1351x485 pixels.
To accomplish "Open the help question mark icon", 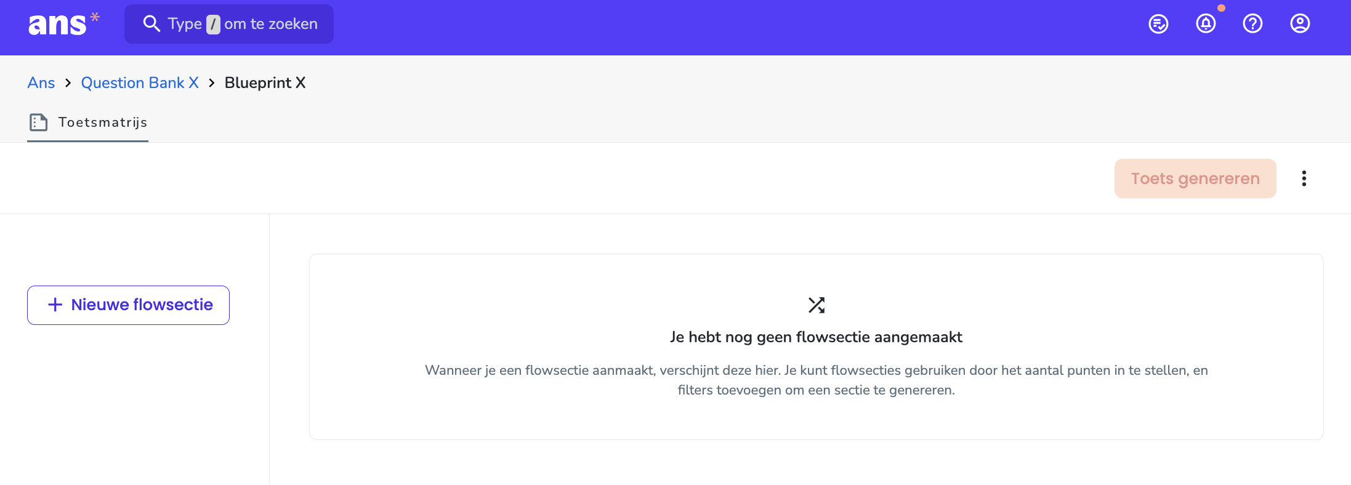I will [1252, 24].
